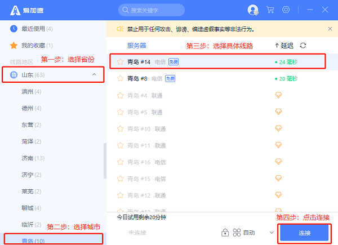Image resolution: width=338 pixels, height=245 pixels.
Task: Select city 德州 (4)
Action: pyautogui.click(x=31, y=108)
